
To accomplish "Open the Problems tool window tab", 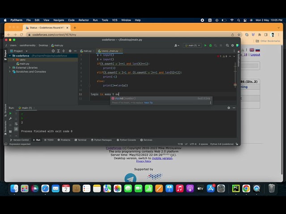I will [64, 140].
